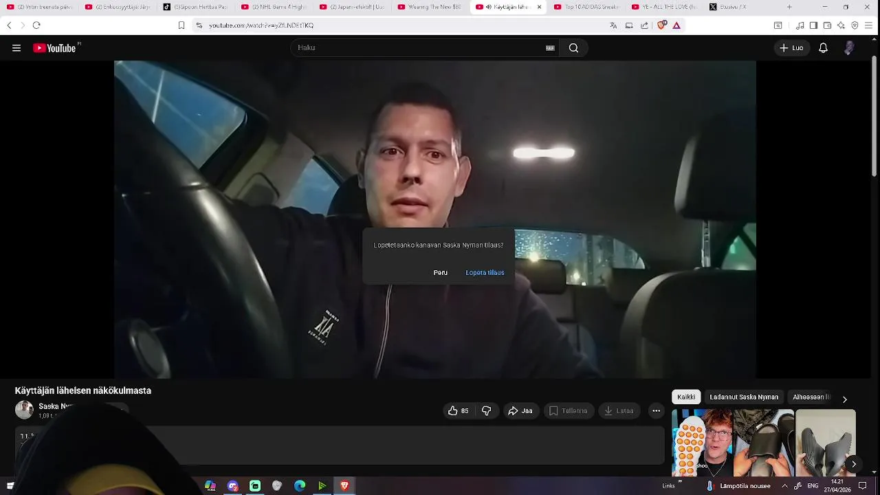Select the Aiheeseen liittyvät chip
Screen dimensions: 880x495
pyautogui.click(x=811, y=397)
